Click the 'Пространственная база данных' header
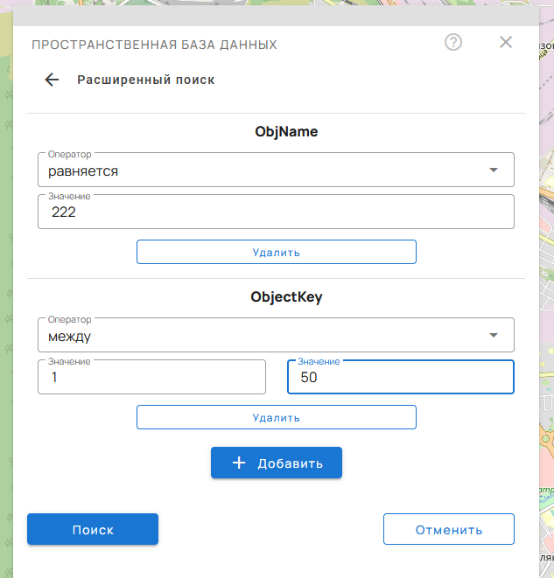Screen dimensions: 554x578 [x=154, y=44]
